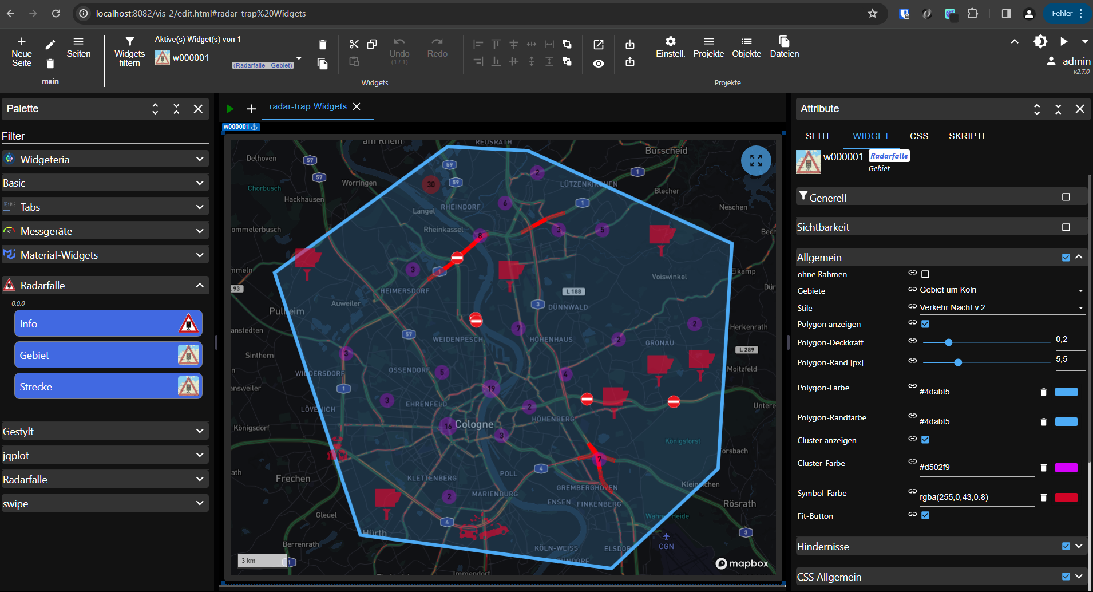Open the Gebiete dropdown
The image size is (1093, 592).
click(x=1002, y=290)
